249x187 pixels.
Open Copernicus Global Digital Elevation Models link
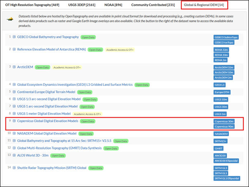pos(48,121)
